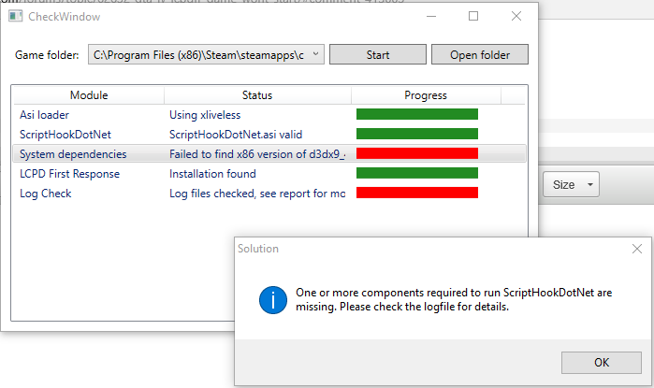Viewport: 654px width, 388px height.
Task: Open the Game folder path dropdown
Action: tap(316, 55)
